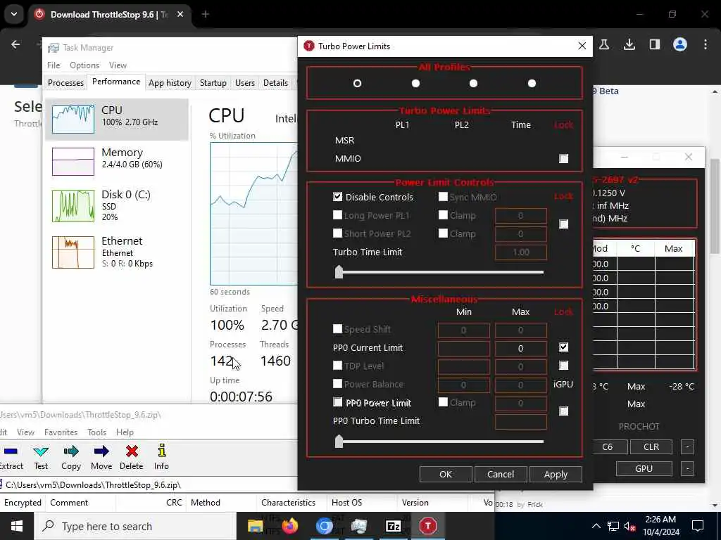The height and width of the screenshot is (540, 721).
Task: Click the 7-Zip Extract toolbar icon
Action: point(10,452)
